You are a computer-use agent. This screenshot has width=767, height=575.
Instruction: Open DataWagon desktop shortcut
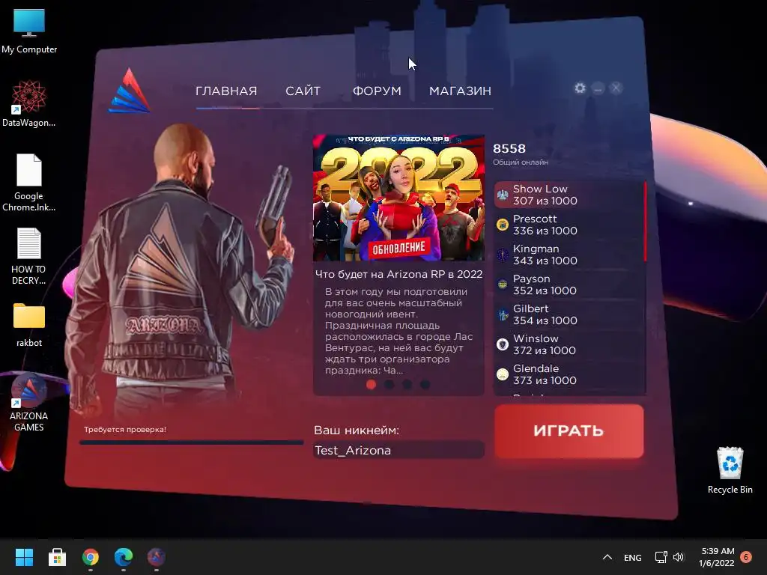29,104
